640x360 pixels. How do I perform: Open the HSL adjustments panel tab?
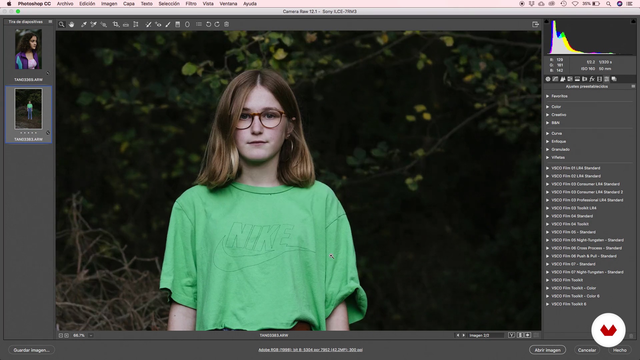[x=570, y=79]
